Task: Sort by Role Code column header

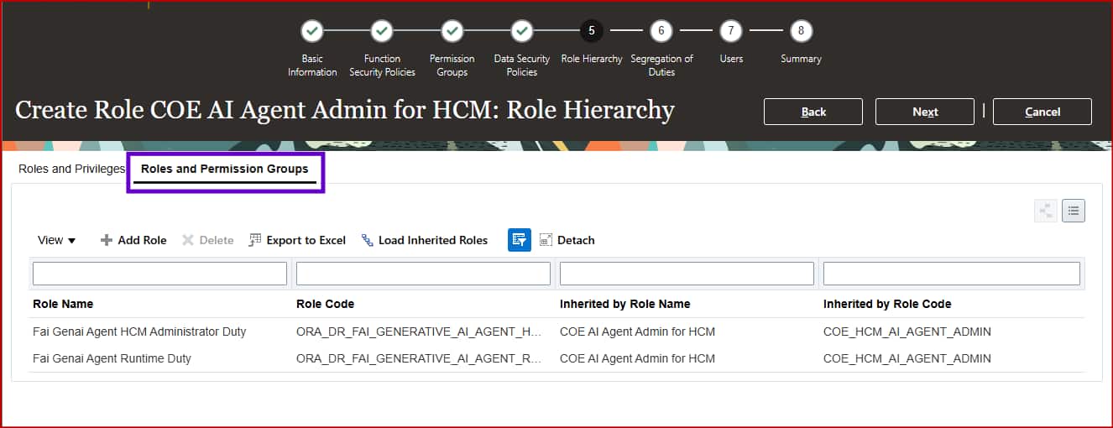Action: point(325,304)
